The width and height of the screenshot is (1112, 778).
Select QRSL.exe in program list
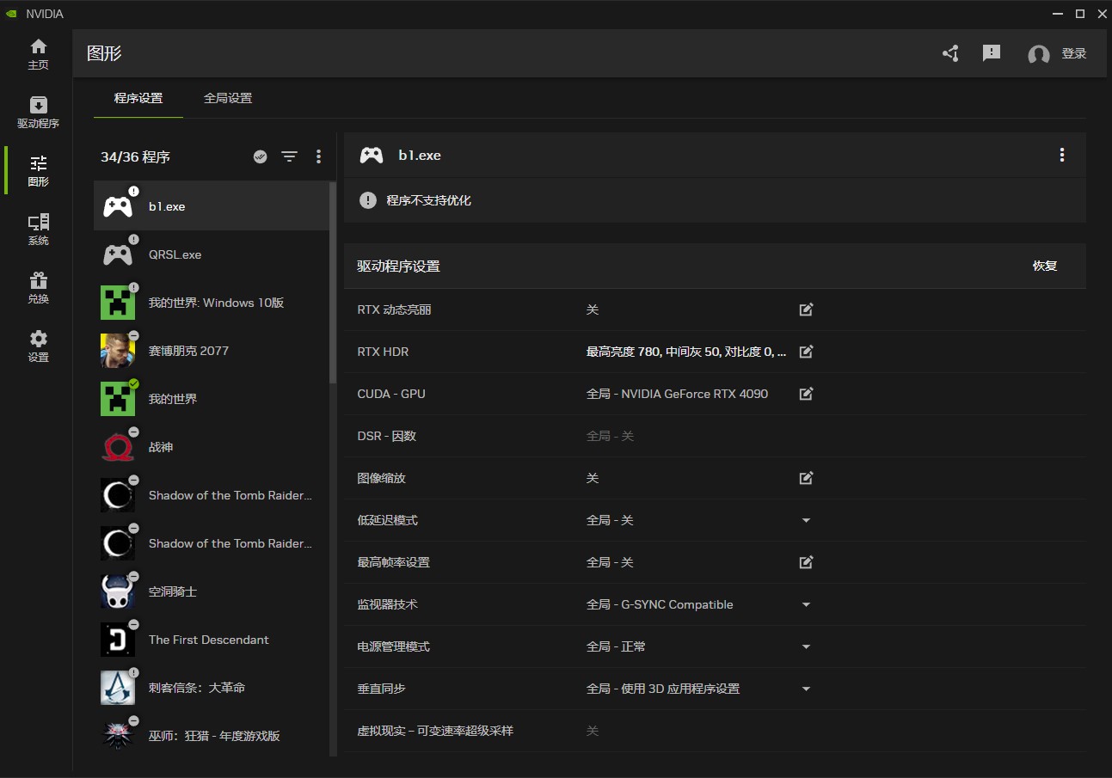212,254
